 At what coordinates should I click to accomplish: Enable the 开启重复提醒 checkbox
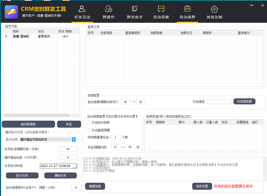[x=89, y=130]
